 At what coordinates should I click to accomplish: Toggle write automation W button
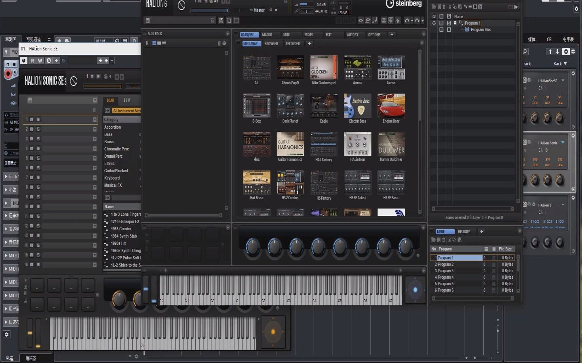[x=40, y=60]
